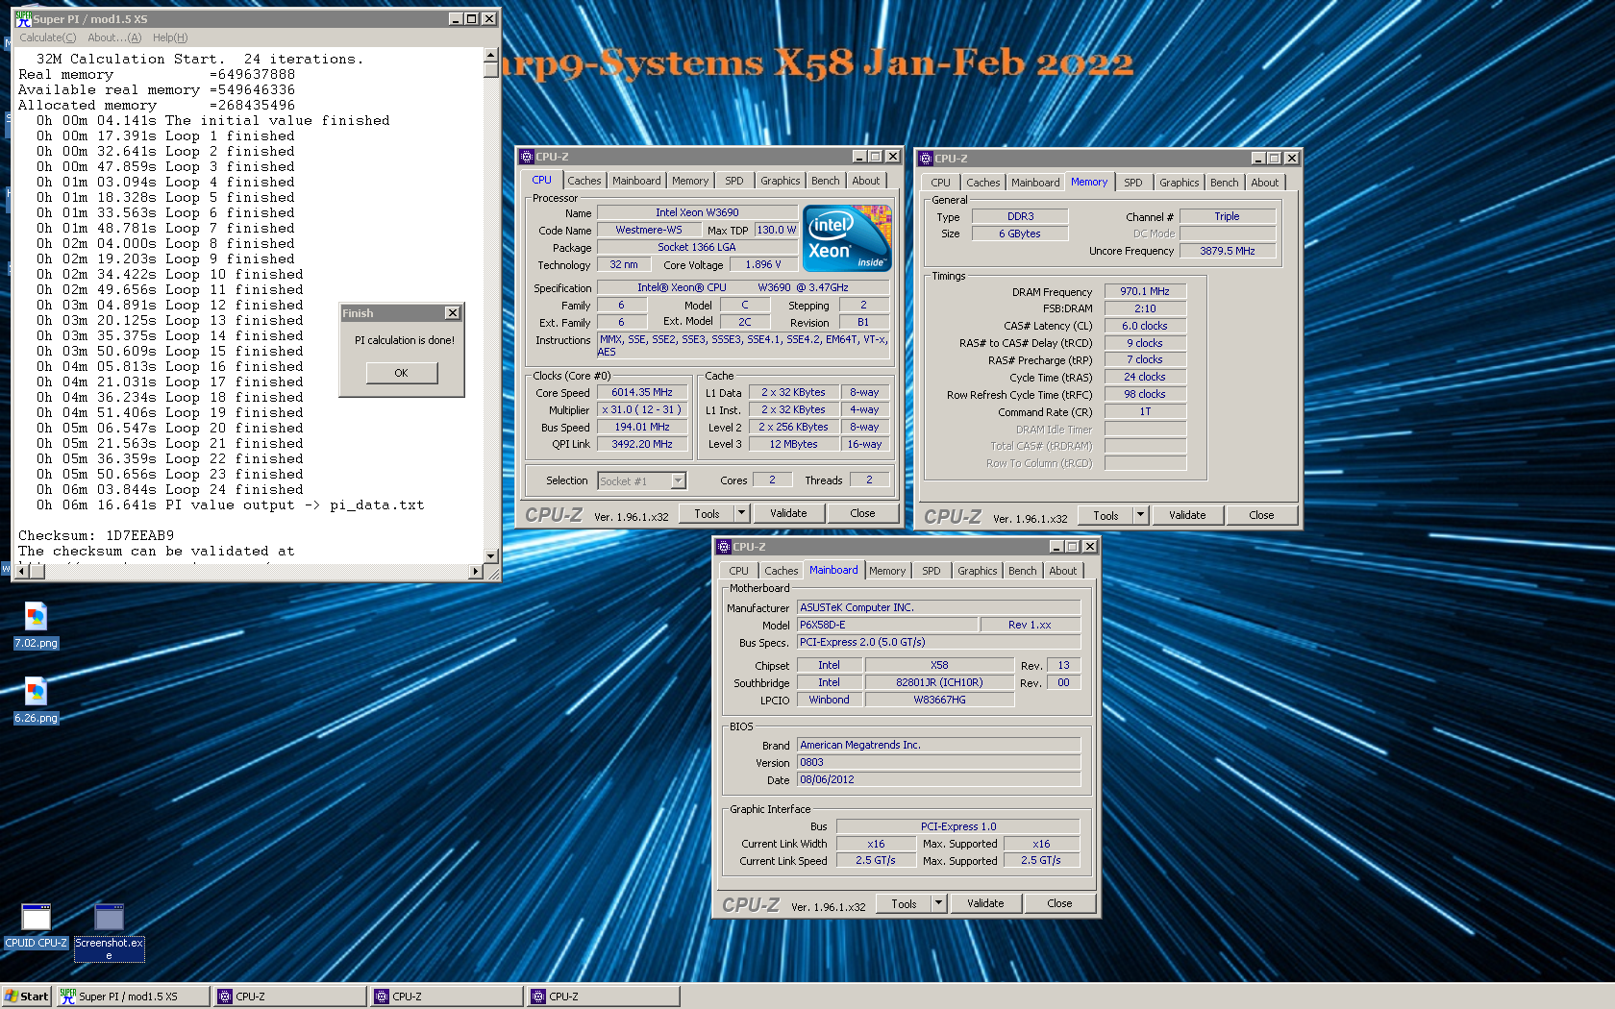The width and height of the screenshot is (1615, 1009).
Task: Switch to Super PI / mod1.5 XS taskbar item
Action: (x=133, y=997)
